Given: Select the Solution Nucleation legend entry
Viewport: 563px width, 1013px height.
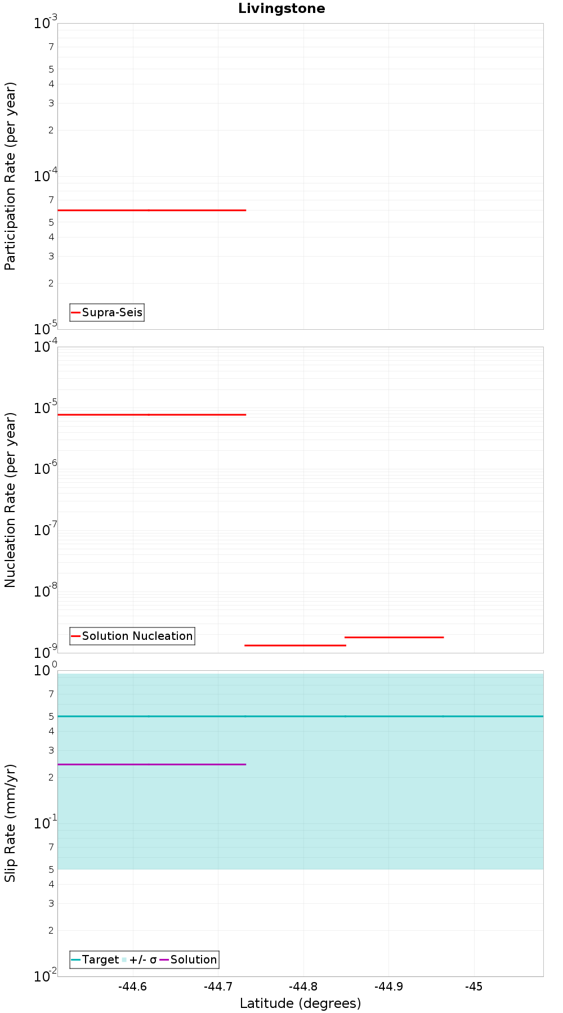Looking at the screenshot, I should (x=132, y=636).
